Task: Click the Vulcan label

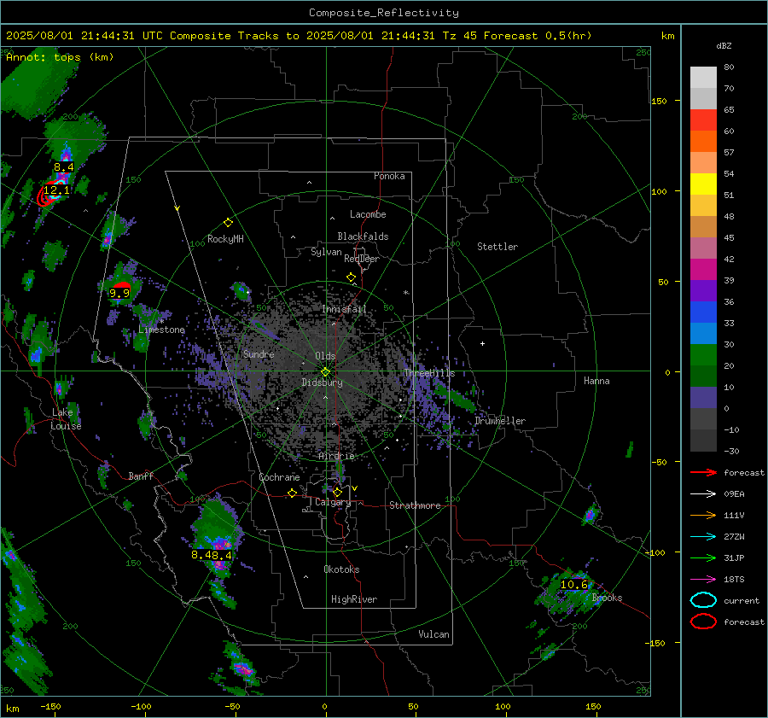Action: (x=434, y=634)
